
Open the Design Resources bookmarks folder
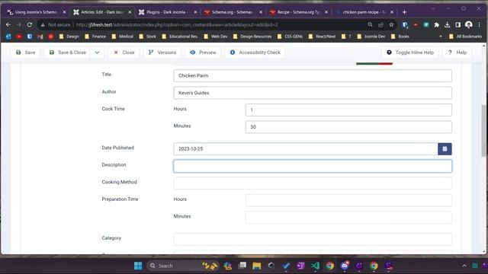[x=252, y=37]
